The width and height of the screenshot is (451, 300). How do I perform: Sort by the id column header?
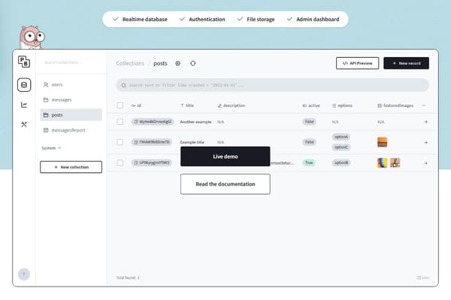[x=136, y=105]
